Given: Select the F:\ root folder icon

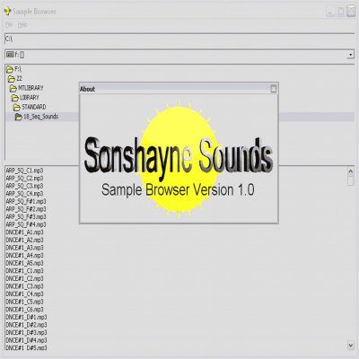Looking at the screenshot, I should (10, 70).
